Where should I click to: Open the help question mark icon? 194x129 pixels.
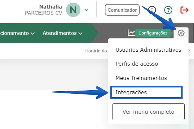168,10
